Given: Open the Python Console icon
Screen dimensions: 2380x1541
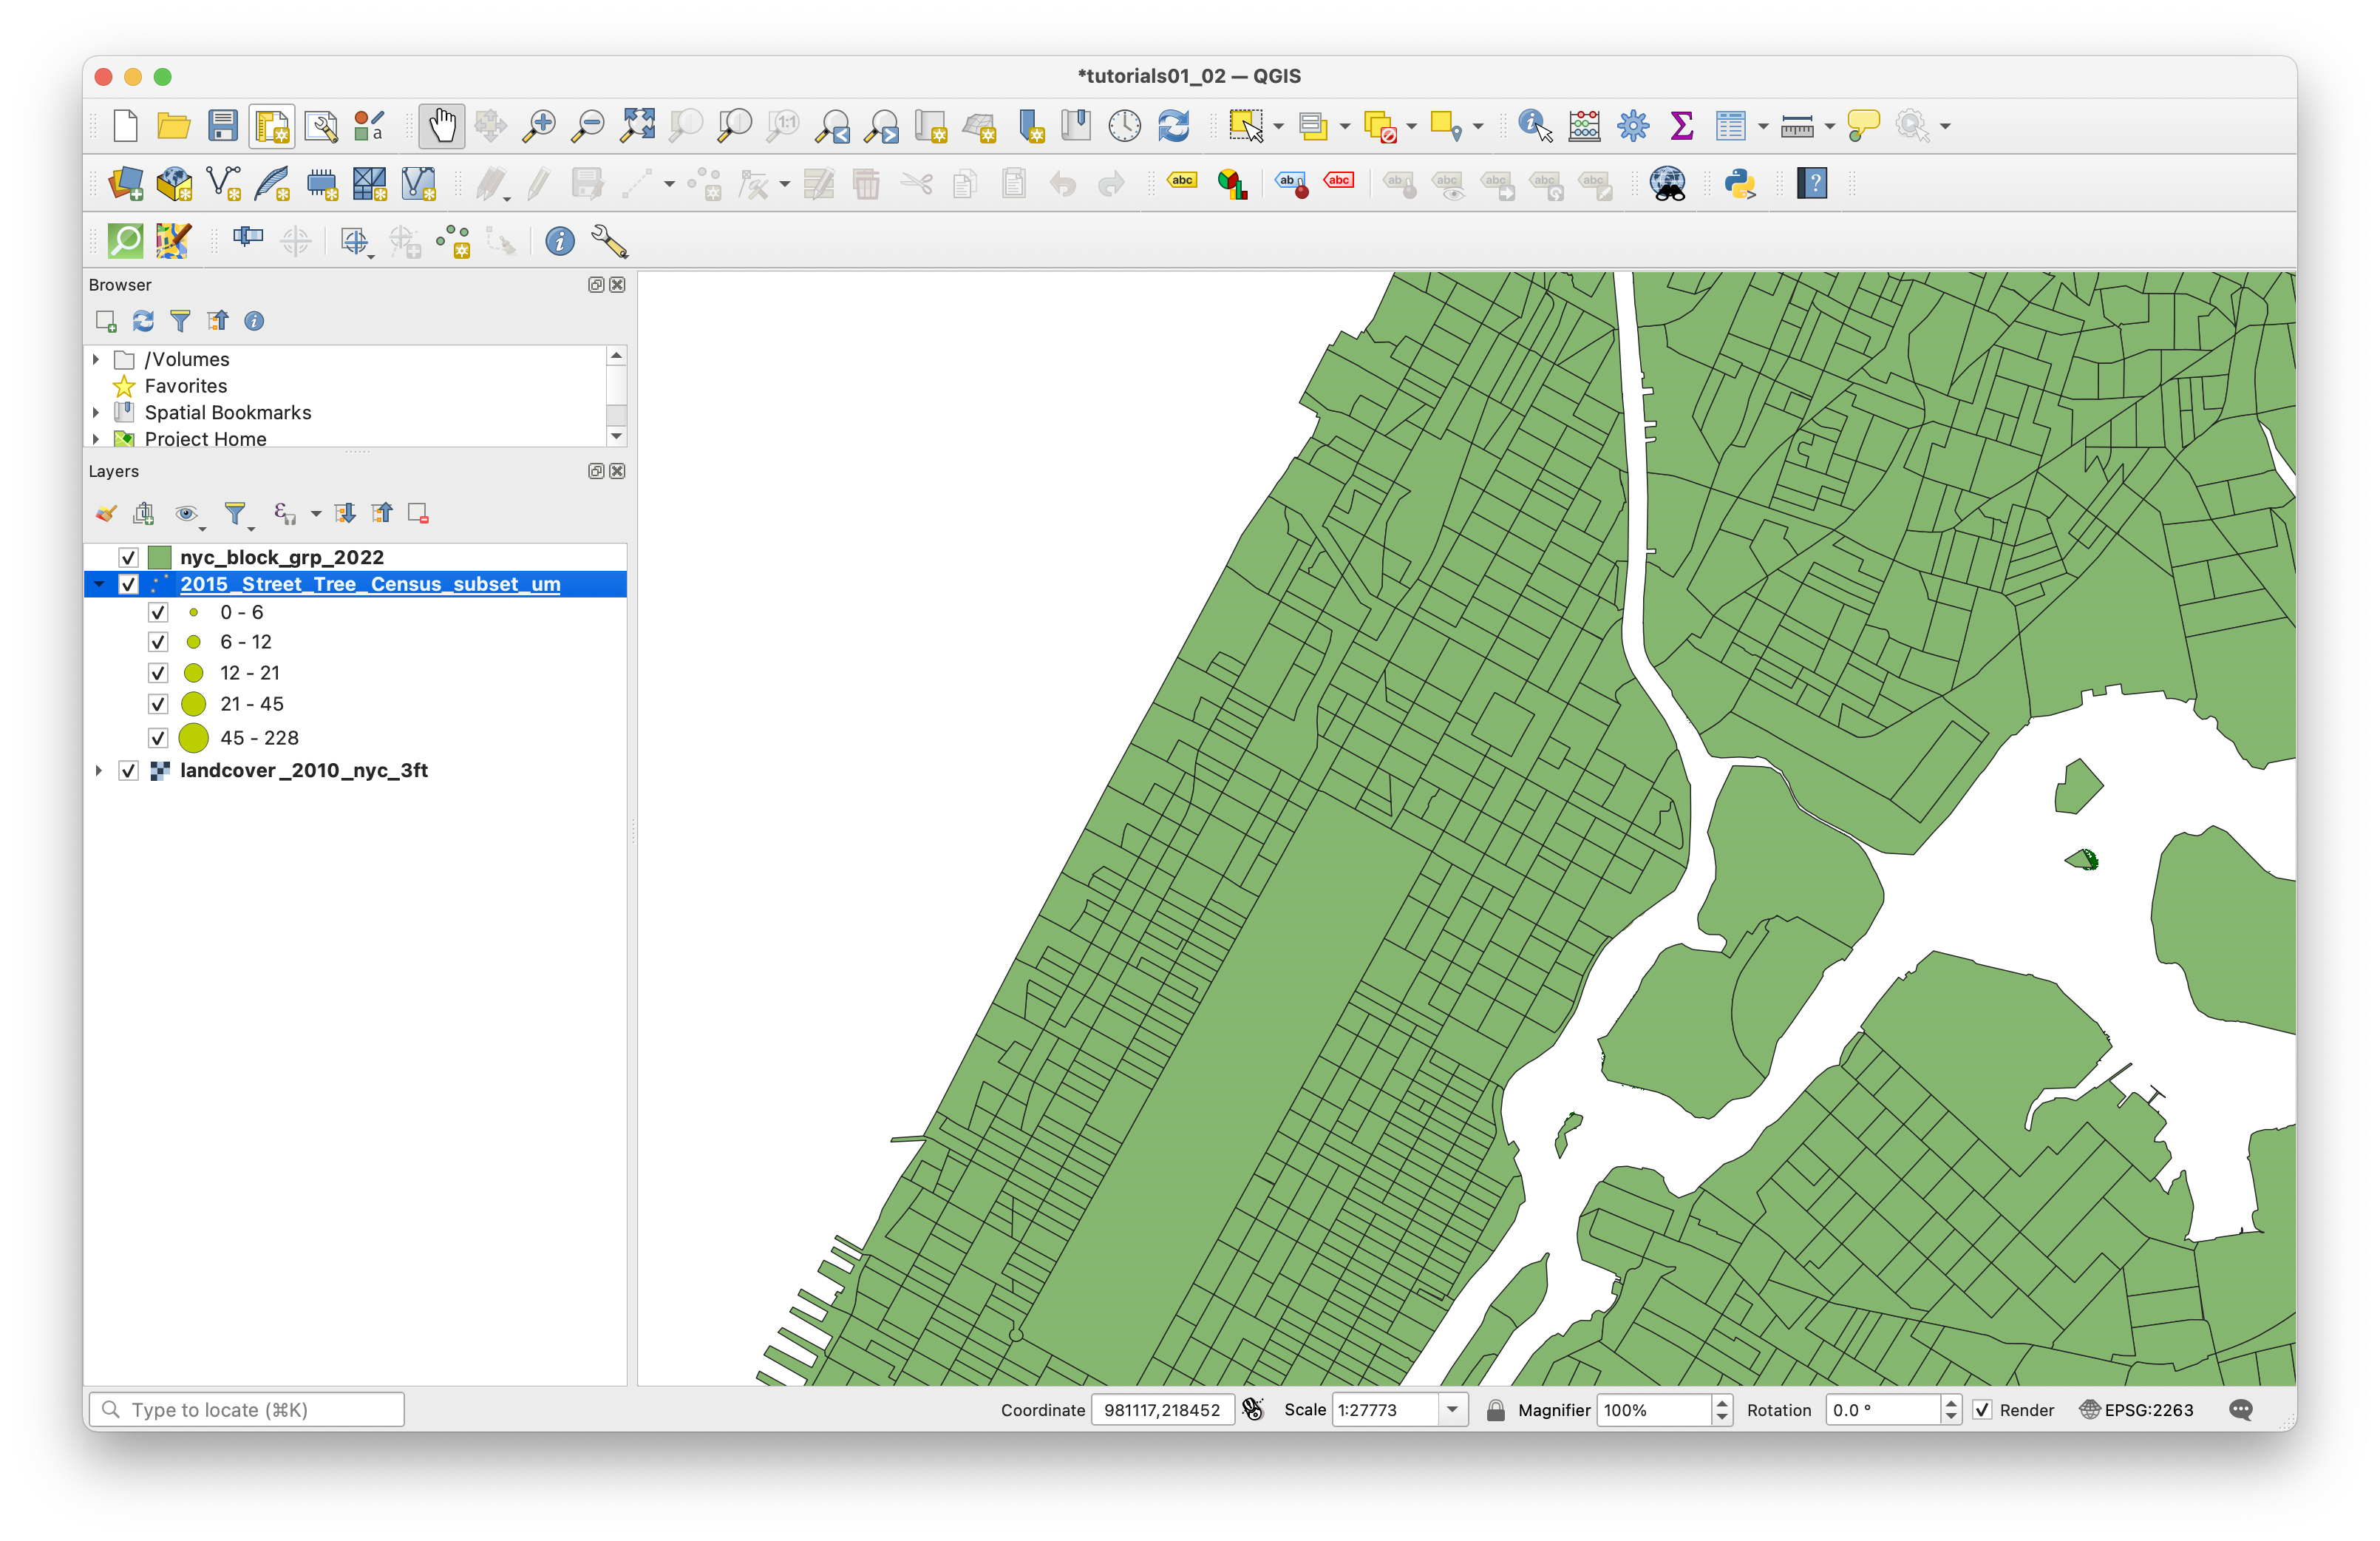Looking at the screenshot, I should click(1740, 184).
